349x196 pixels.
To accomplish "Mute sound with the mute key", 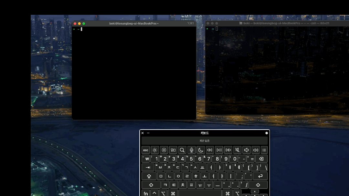I will coord(237,150).
